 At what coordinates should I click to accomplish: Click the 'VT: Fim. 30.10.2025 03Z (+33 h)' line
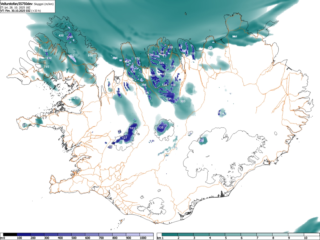pyautogui.click(x=20, y=11)
